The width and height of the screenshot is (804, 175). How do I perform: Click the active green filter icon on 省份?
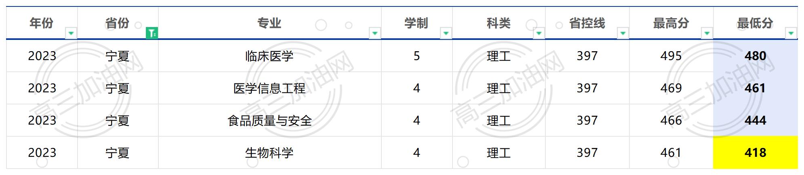tap(152, 33)
